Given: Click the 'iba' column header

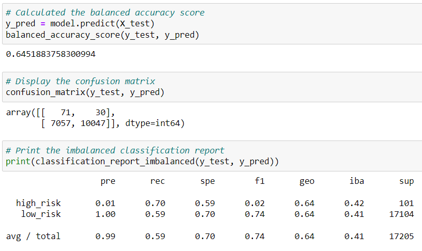Looking at the screenshot, I should pos(357,181).
